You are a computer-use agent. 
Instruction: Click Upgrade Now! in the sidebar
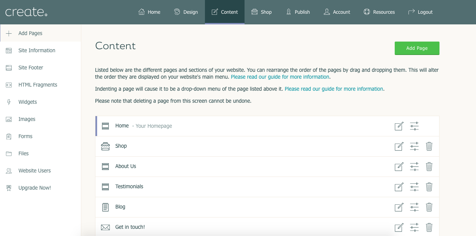41,188
